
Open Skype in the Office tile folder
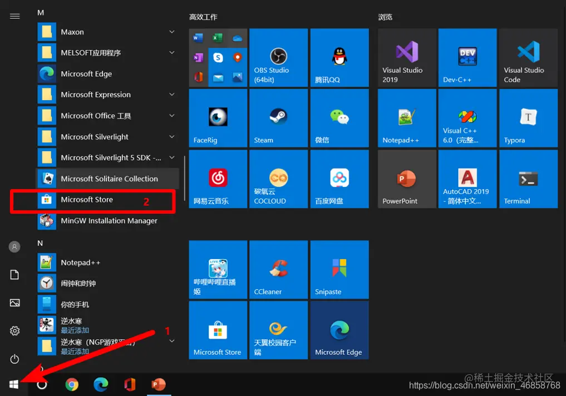tap(218, 57)
